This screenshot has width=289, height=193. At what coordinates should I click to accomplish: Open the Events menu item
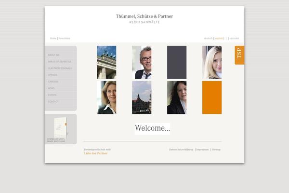(52, 95)
